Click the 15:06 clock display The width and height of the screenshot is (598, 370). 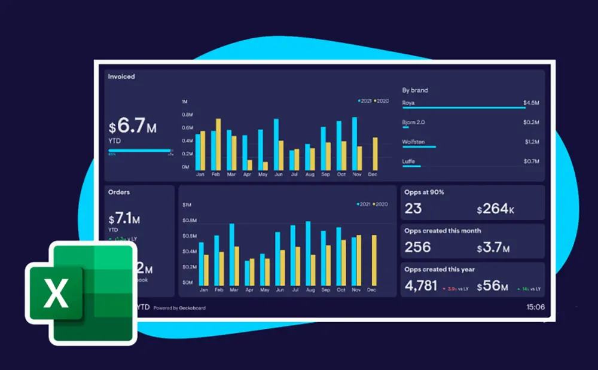[535, 307]
